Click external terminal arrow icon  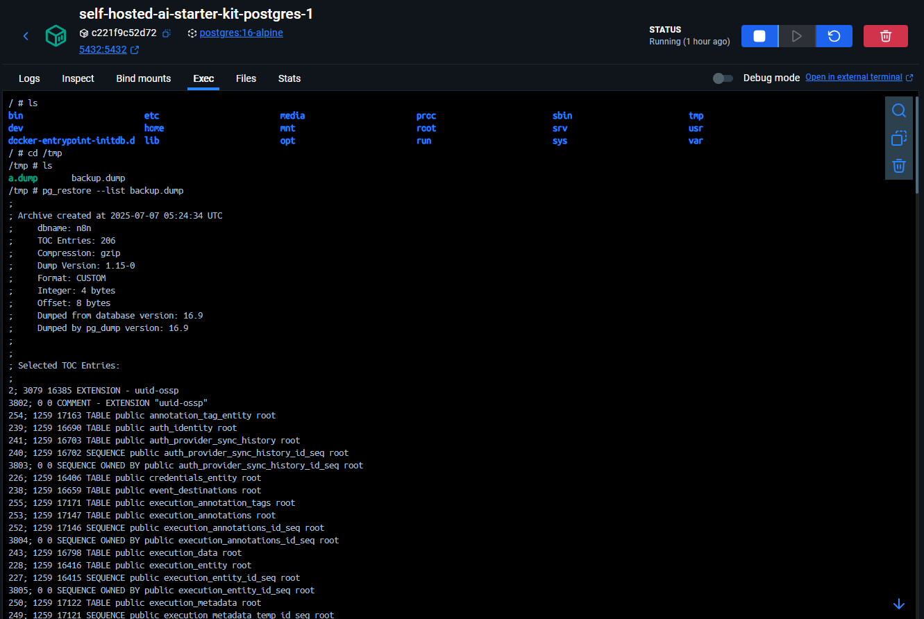point(909,78)
